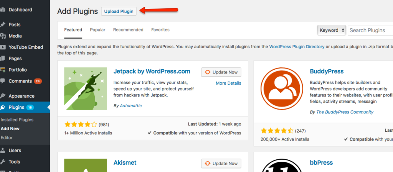Click Update Now for Jetpack
Image resolution: width=393 pixels, height=172 pixels.
coord(221,72)
